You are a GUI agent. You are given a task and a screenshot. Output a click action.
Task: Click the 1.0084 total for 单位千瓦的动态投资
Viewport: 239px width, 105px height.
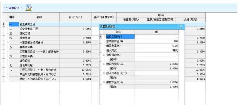pos(75,79)
